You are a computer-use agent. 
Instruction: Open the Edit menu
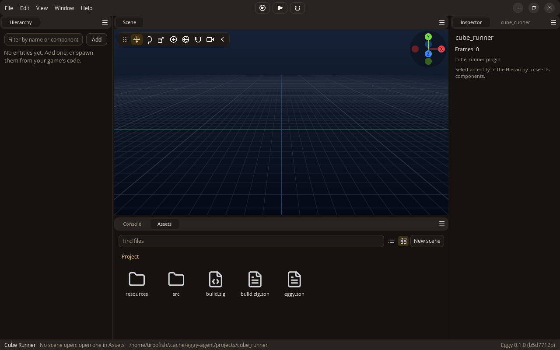[24, 8]
